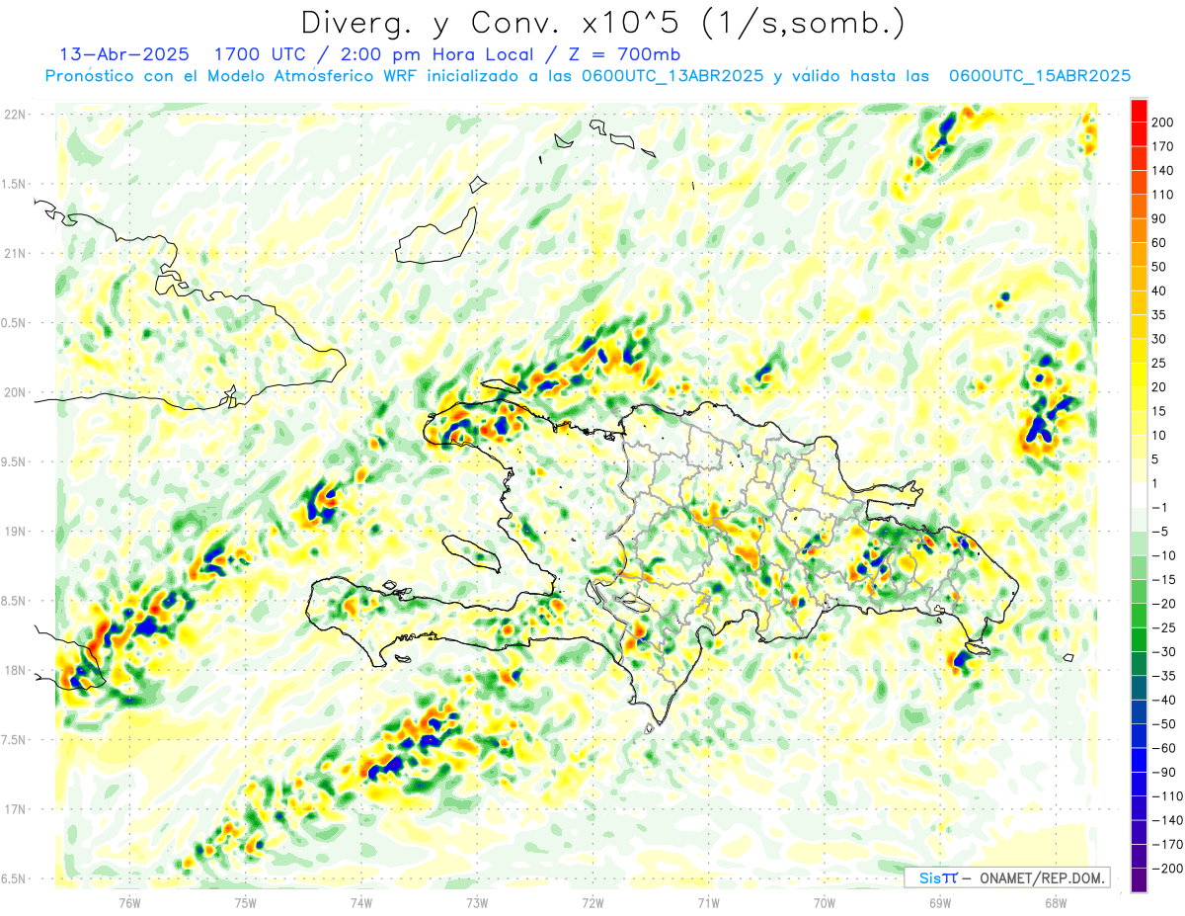Screen dimensions: 1185x916
Task: Click the '18N' latitude label
Action: (14, 670)
